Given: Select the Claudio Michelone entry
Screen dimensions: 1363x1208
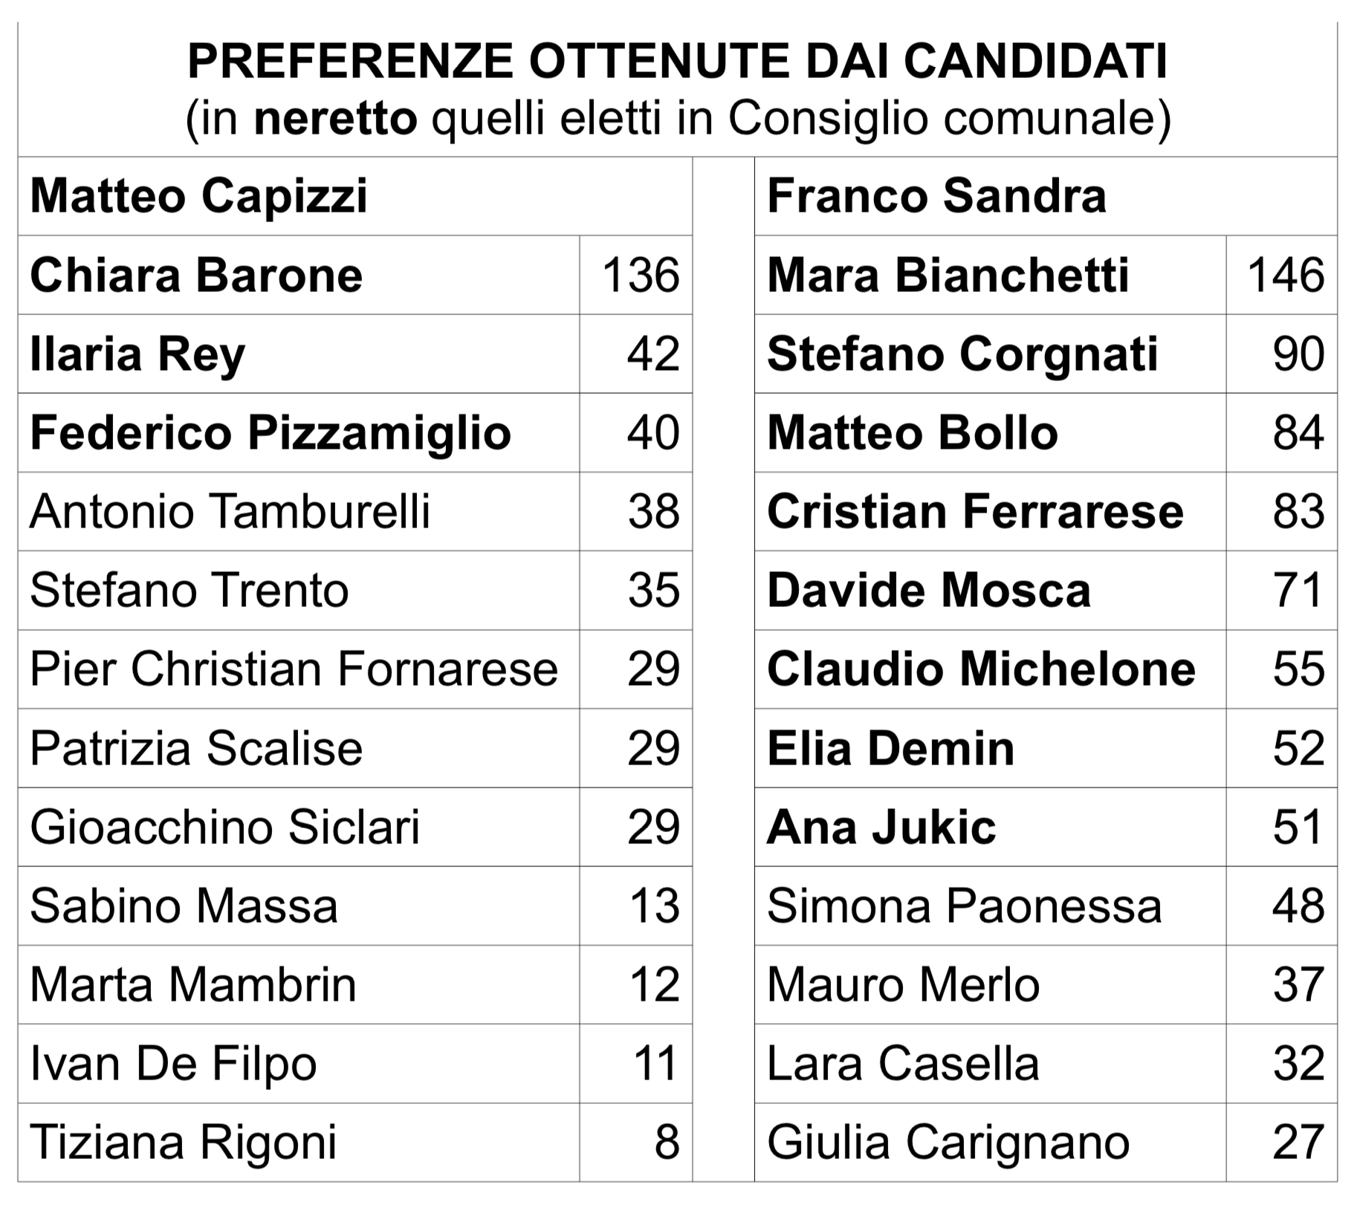Looking at the screenshot, I should 981,669.
